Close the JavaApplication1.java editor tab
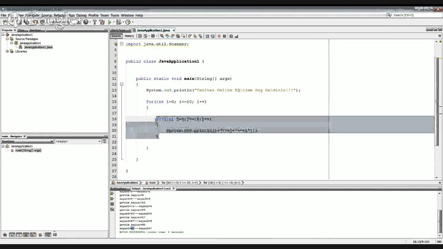 tap(174, 30)
